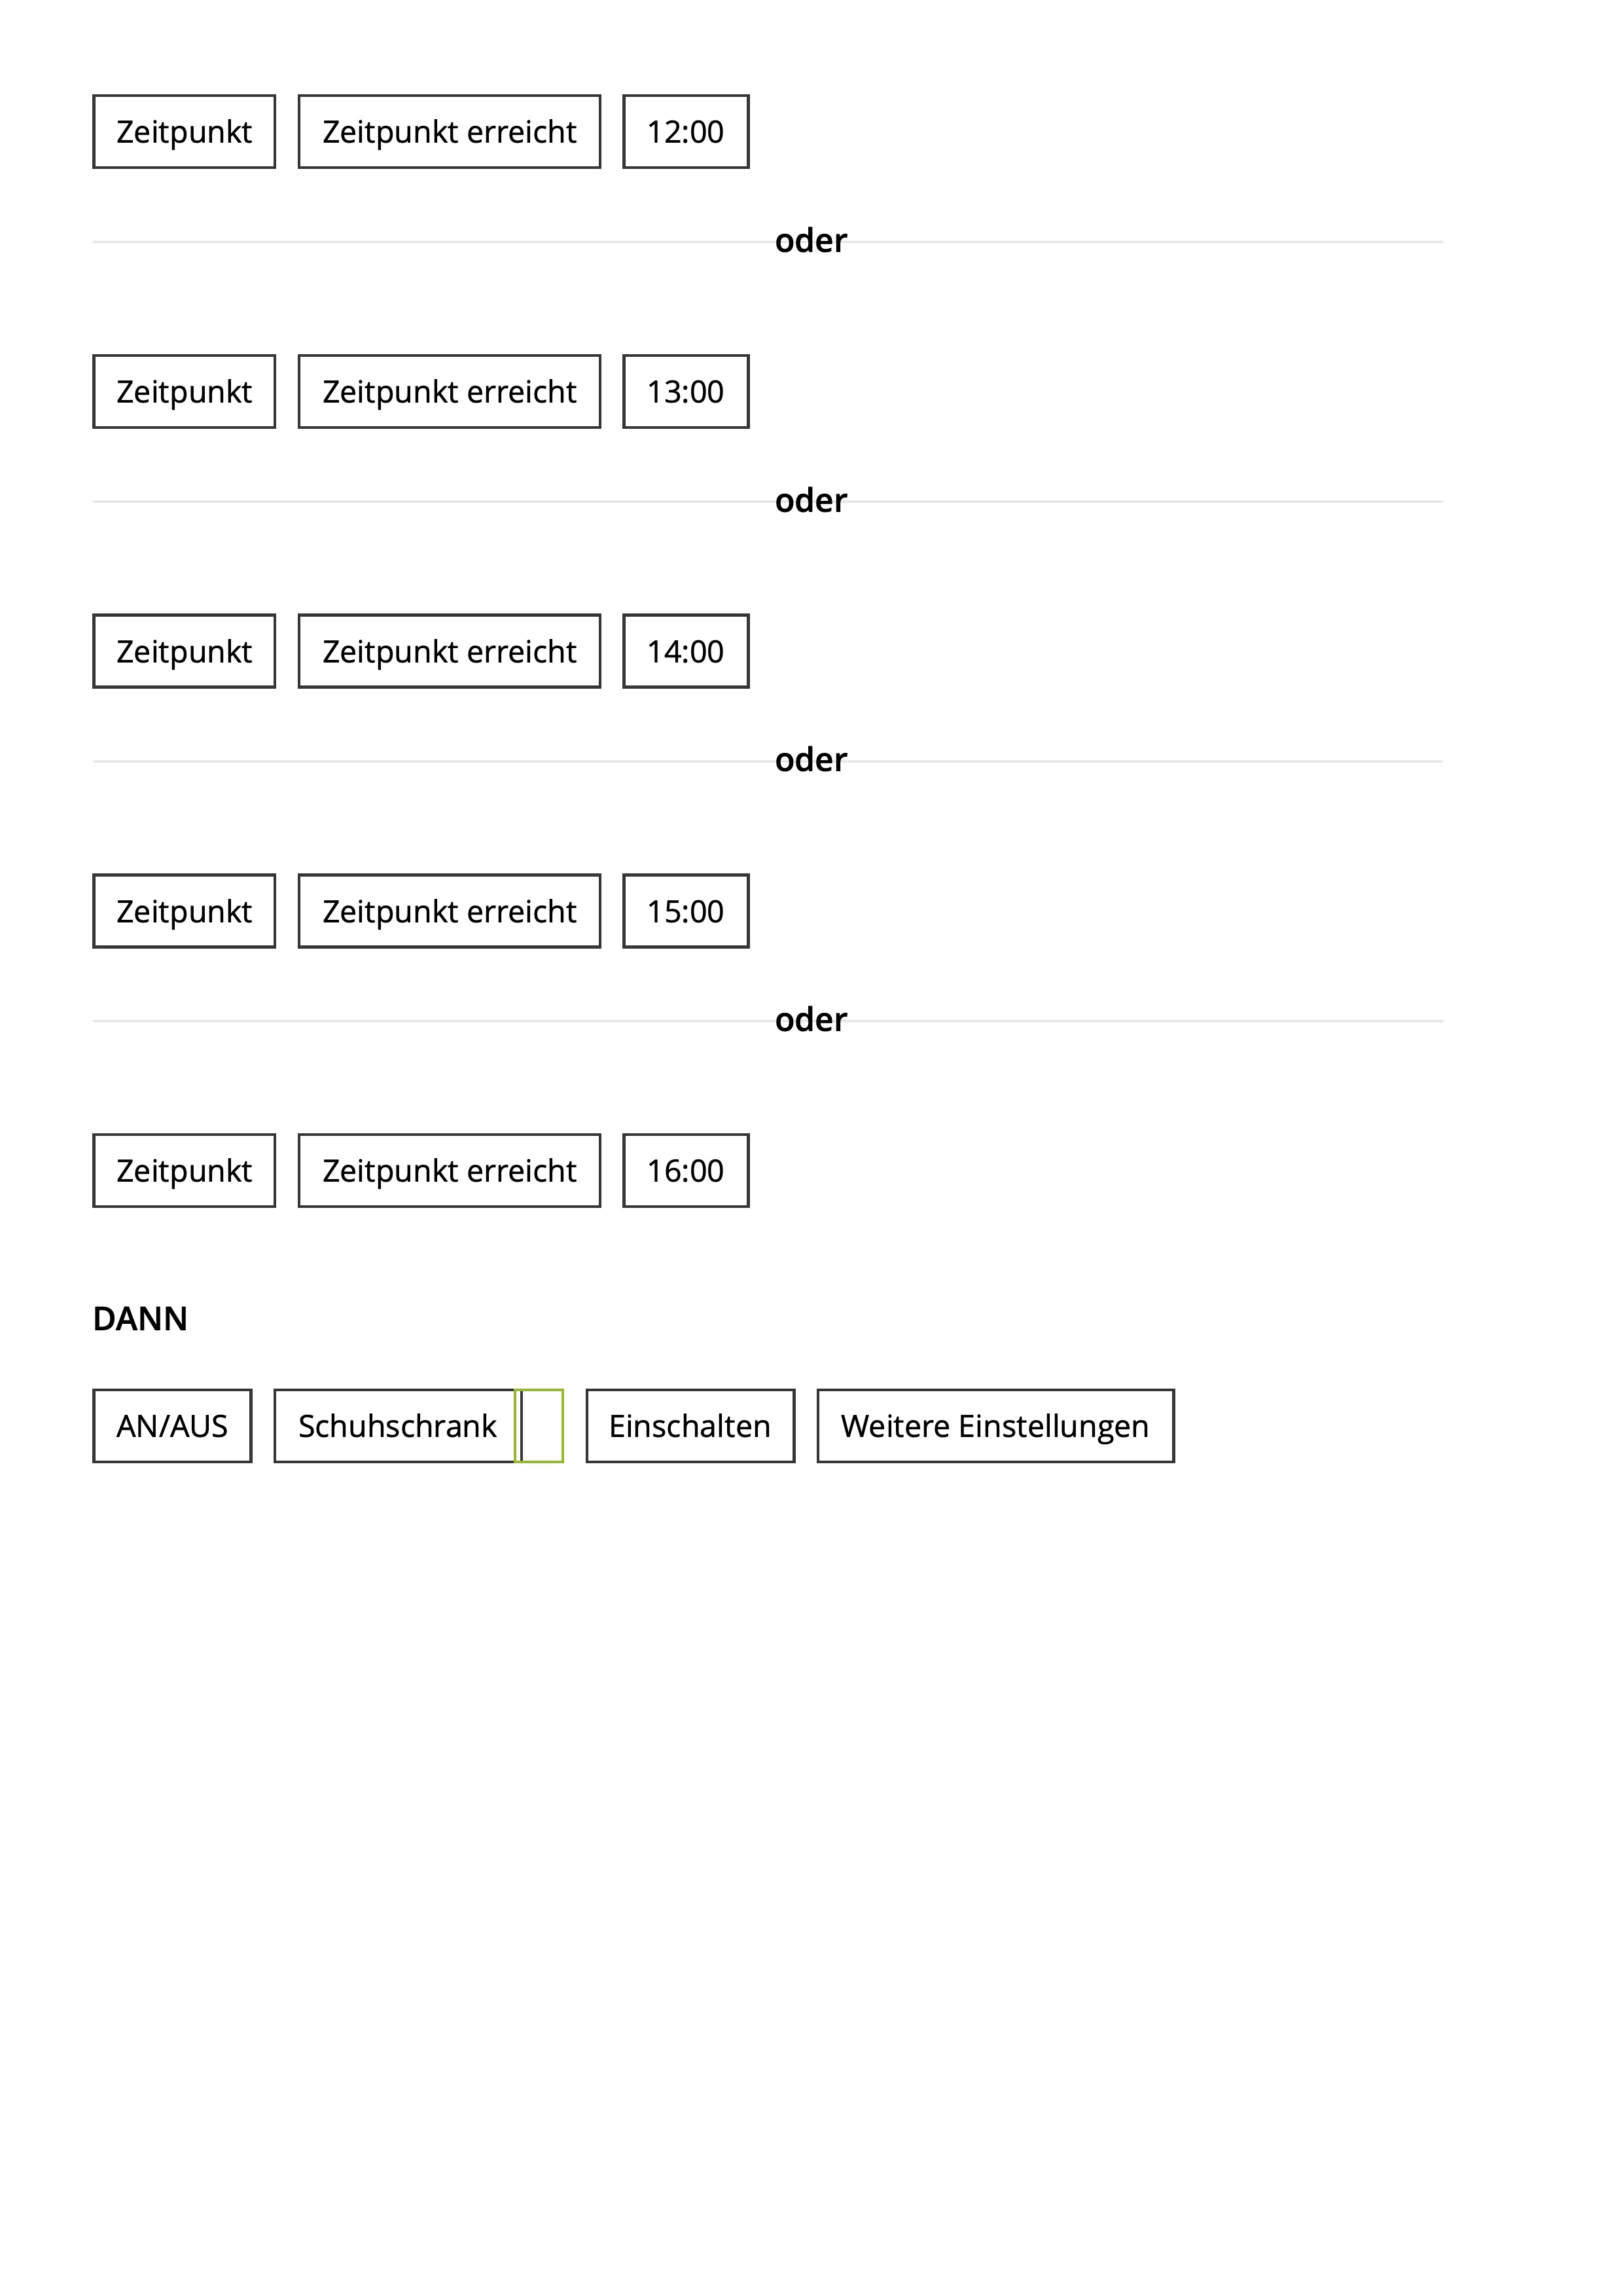Open 'Zeitpunkt erreicht' condition for 13:00

[x=449, y=392]
